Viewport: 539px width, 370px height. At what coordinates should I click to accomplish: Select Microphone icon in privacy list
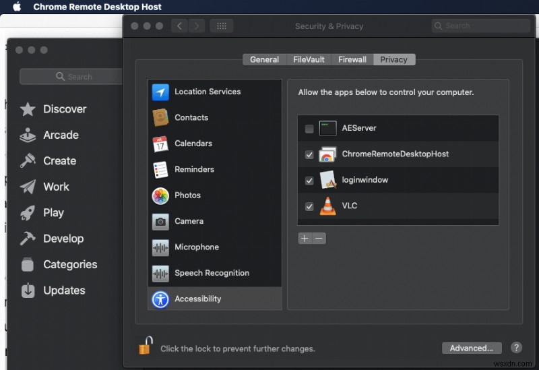click(160, 247)
